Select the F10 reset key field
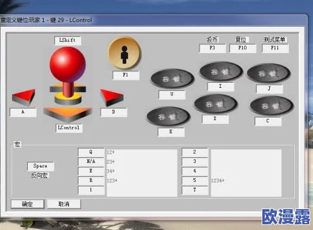Screen dimensions: 313x230 [x=243, y=48]
